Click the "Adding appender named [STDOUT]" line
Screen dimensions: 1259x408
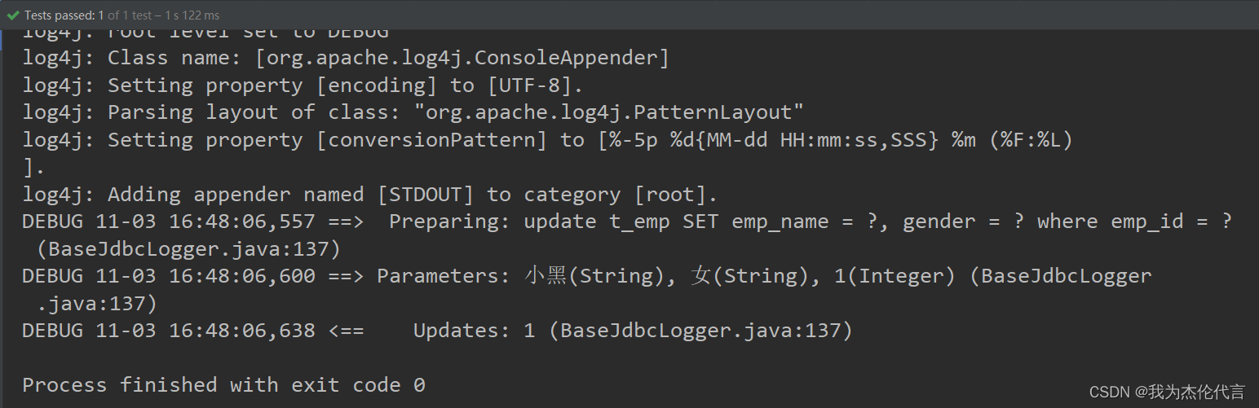coord(370,195)
